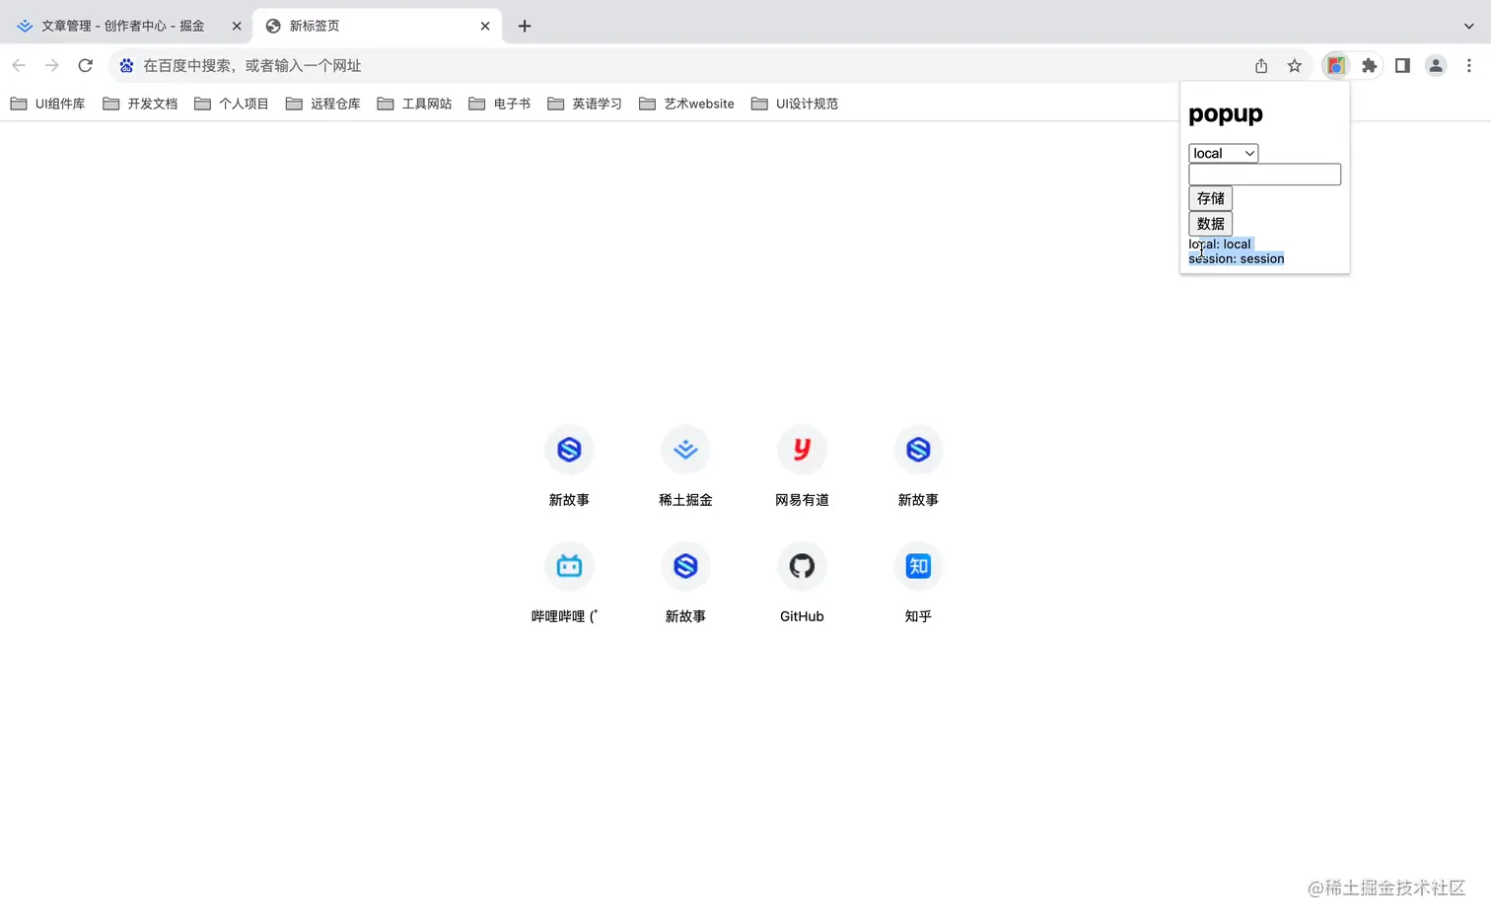Click the popup text input field
The height and width of the screenshot is (922, 1491).
tap(1264, 174)
